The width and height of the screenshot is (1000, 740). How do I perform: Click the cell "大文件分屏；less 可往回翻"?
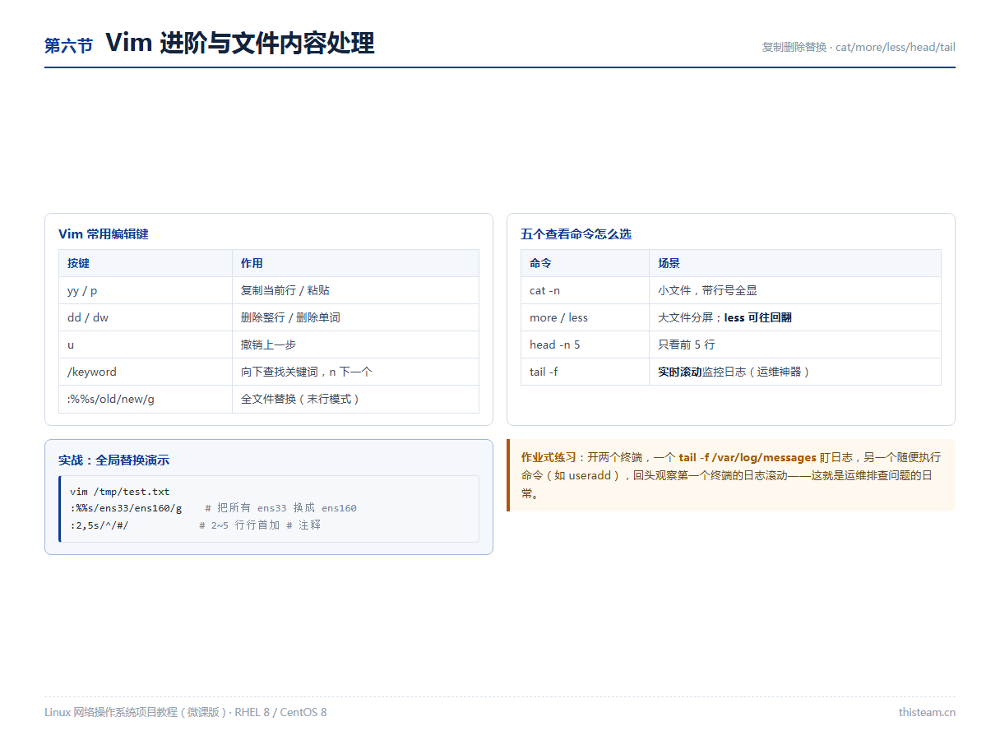tap(795, 317)
